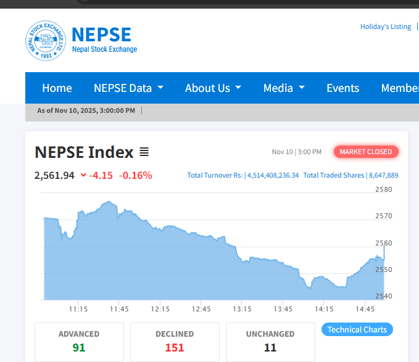Click the Technical Charts button
Image resolution: width=419 pixels, height=362 pixels.
357,330
